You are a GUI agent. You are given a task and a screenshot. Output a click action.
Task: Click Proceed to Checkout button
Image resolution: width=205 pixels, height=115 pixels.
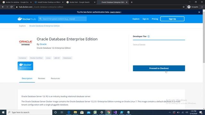[159, 68]
